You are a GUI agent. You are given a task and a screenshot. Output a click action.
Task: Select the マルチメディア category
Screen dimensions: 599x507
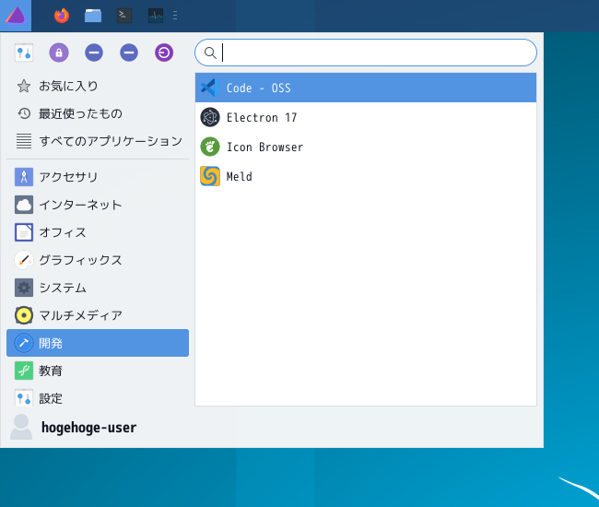98,315
